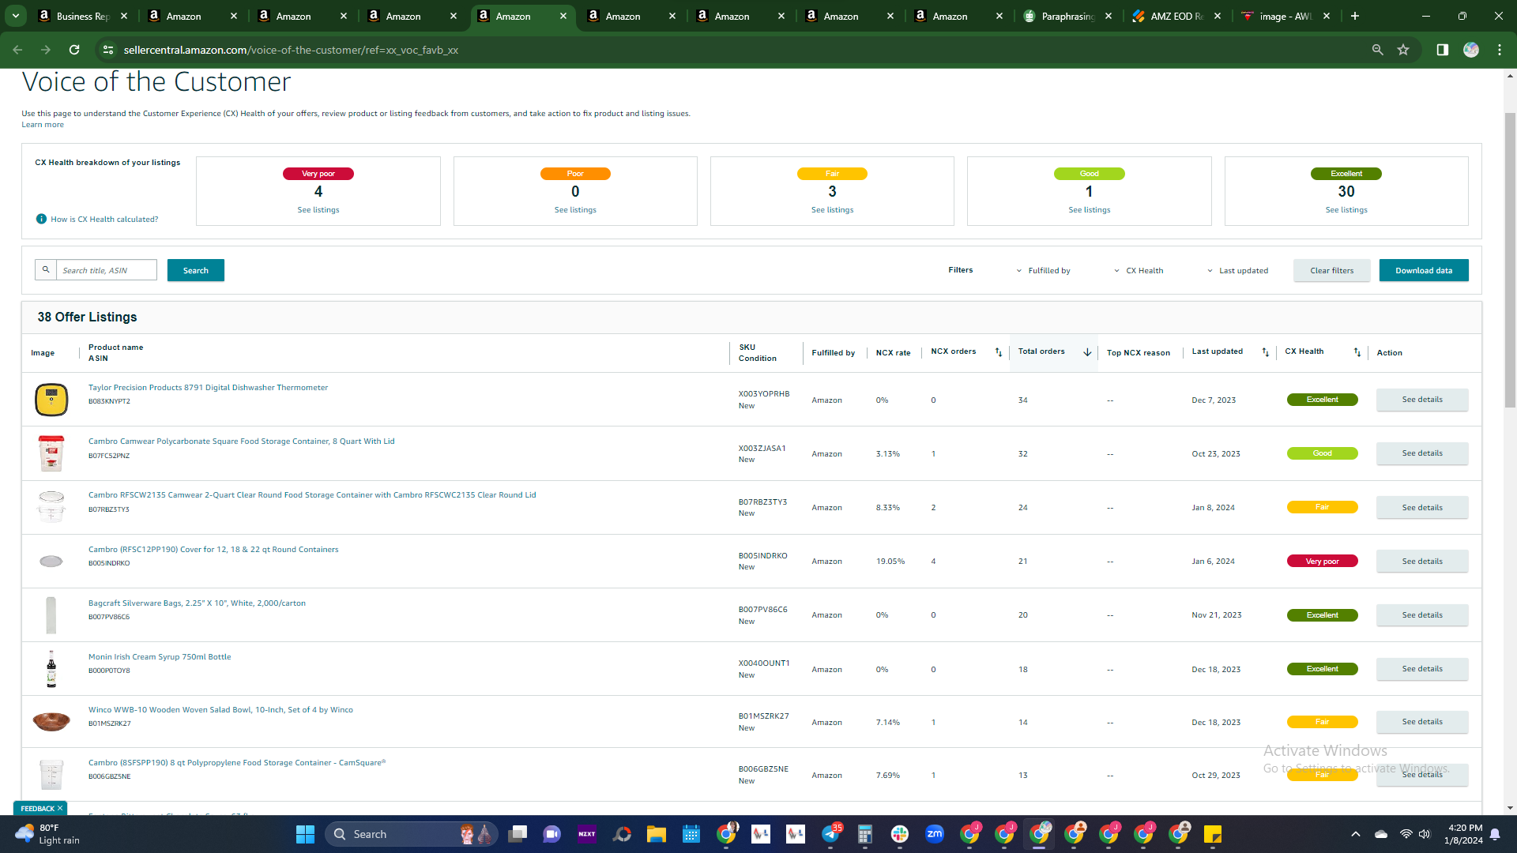Open the browser side panel icon
The height and width of the screenshot is (853, 1517).
1442,50
